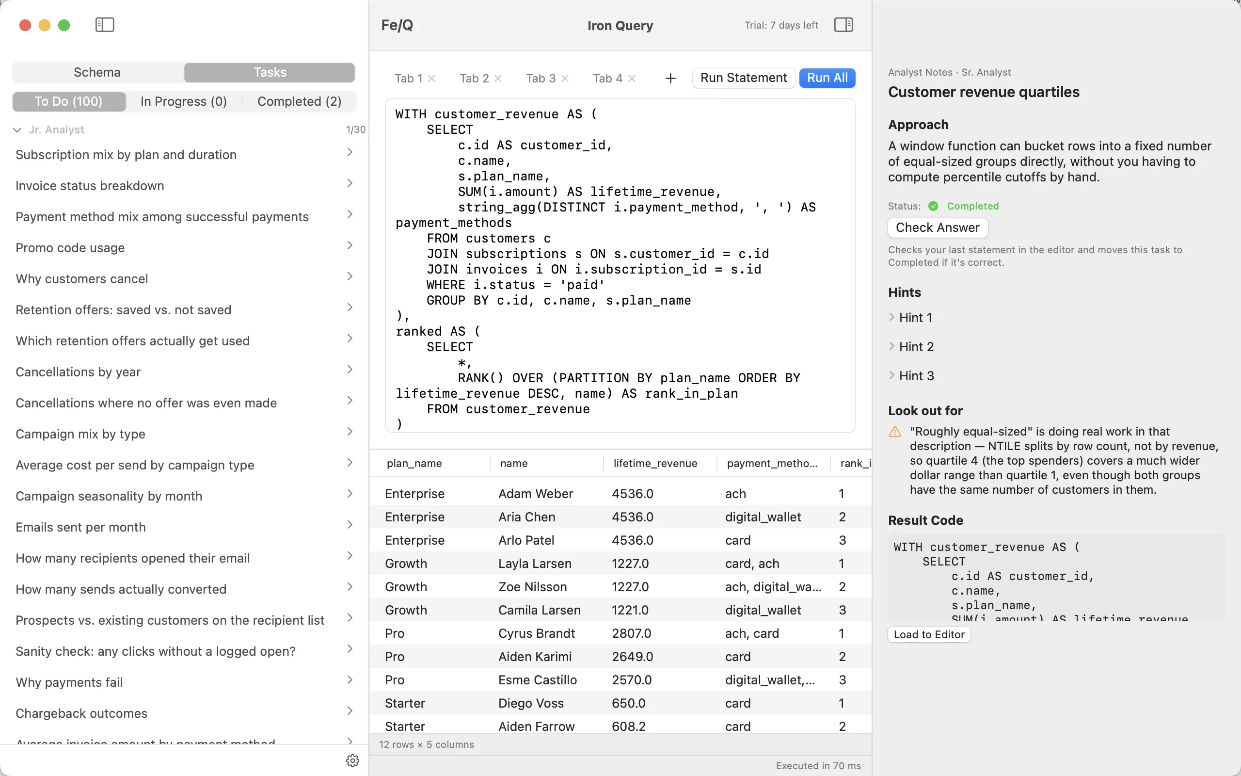This screenshot has height=776, width=1241.
Task: Close Tab 1 with its X
Action: [x=432, y=78]
